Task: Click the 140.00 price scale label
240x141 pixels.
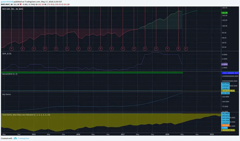Action: [x=225, y=16]
